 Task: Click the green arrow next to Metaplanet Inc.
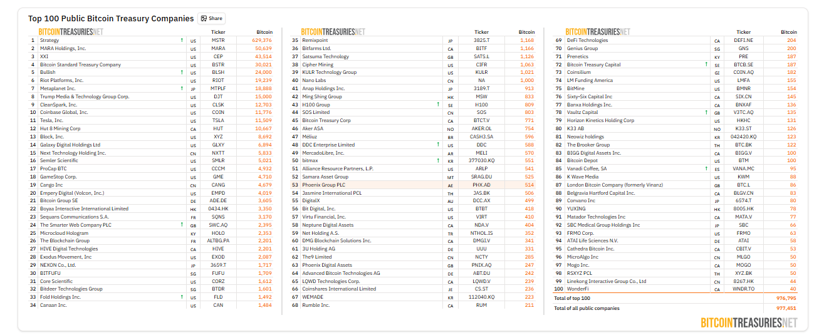tap(182, 88)
